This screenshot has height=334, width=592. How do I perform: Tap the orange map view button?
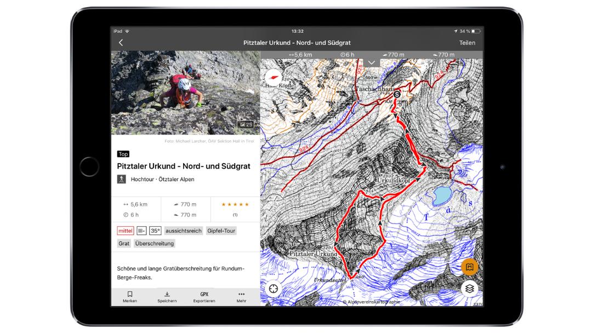469,267
